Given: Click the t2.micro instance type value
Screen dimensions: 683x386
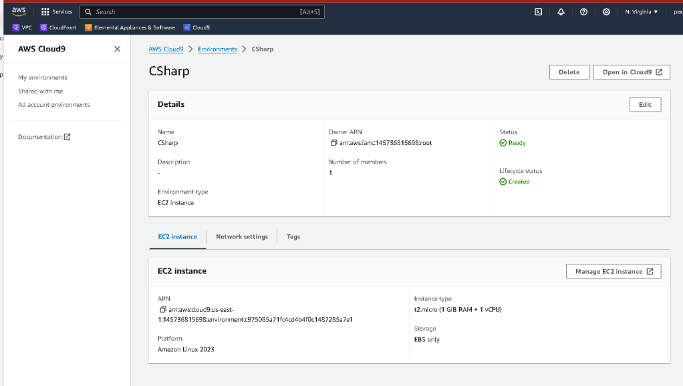Looking at the screenshot, I should (x=458, y=309).
